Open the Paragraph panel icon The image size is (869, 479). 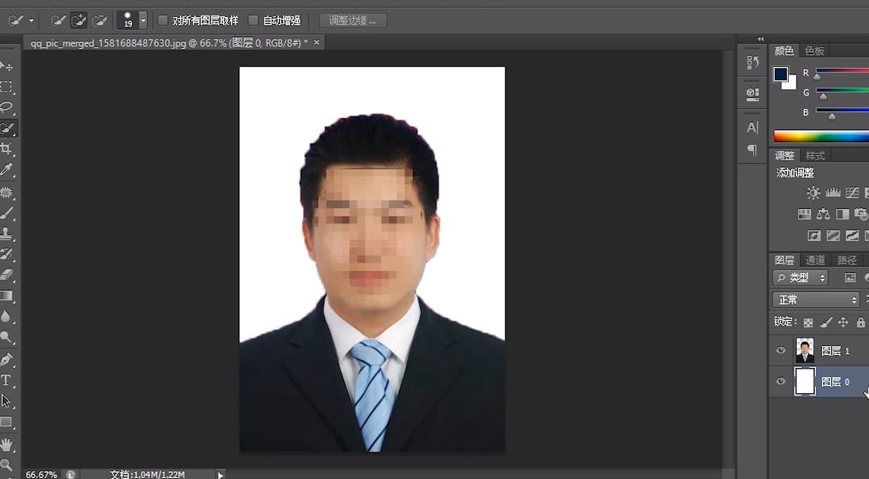tap(752, 150)
